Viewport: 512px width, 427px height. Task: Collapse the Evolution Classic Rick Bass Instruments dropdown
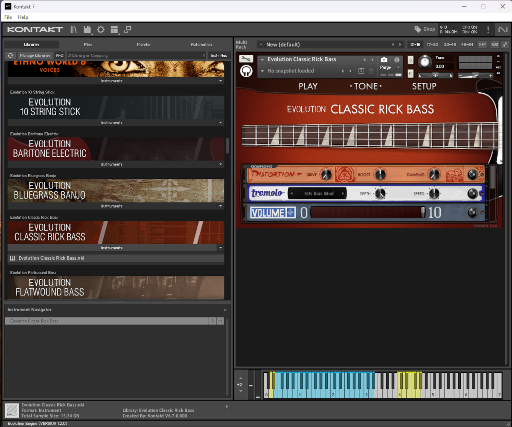pos(221,248)
